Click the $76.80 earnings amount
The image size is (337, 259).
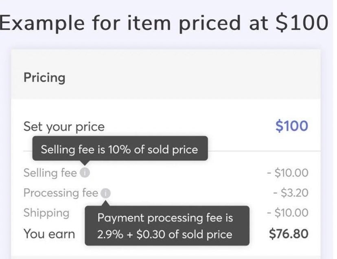coord(289,234)
